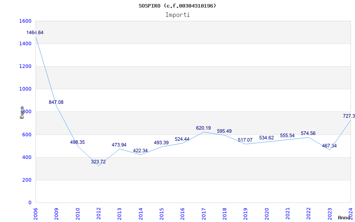Click the 323.72 data value
Screen dimensions: 355x222
tap(98, 162)
